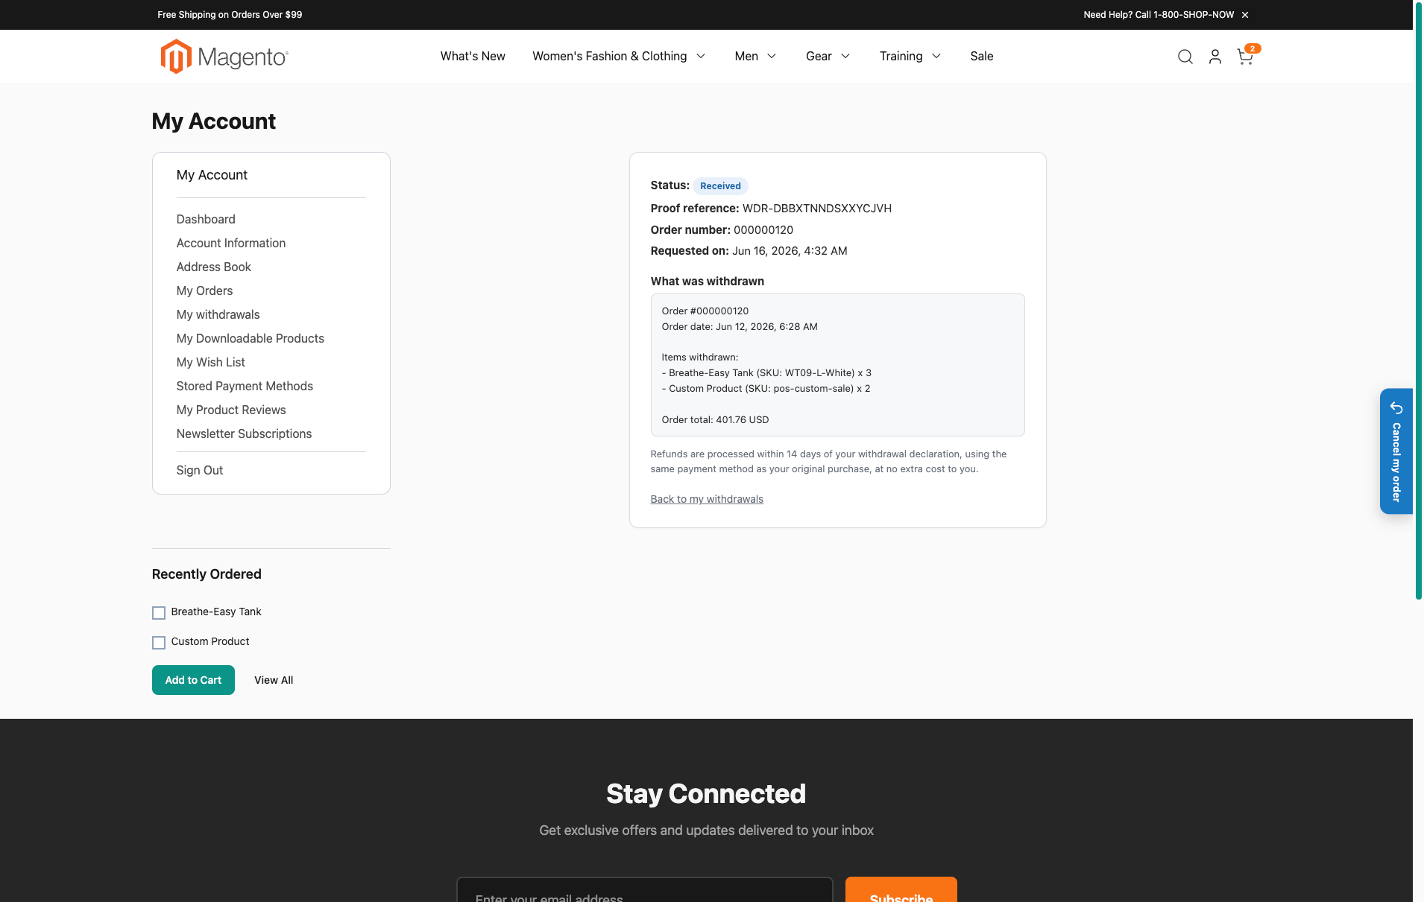Viewport: 1424px width, 902px height.
Task: Click the Training menu label
Action: point(901,57)
